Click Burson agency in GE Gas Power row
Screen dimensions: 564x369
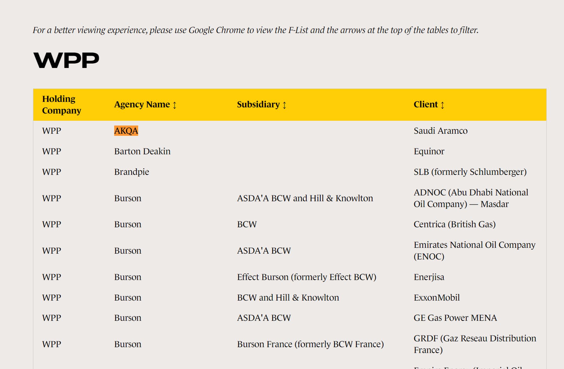127,318
